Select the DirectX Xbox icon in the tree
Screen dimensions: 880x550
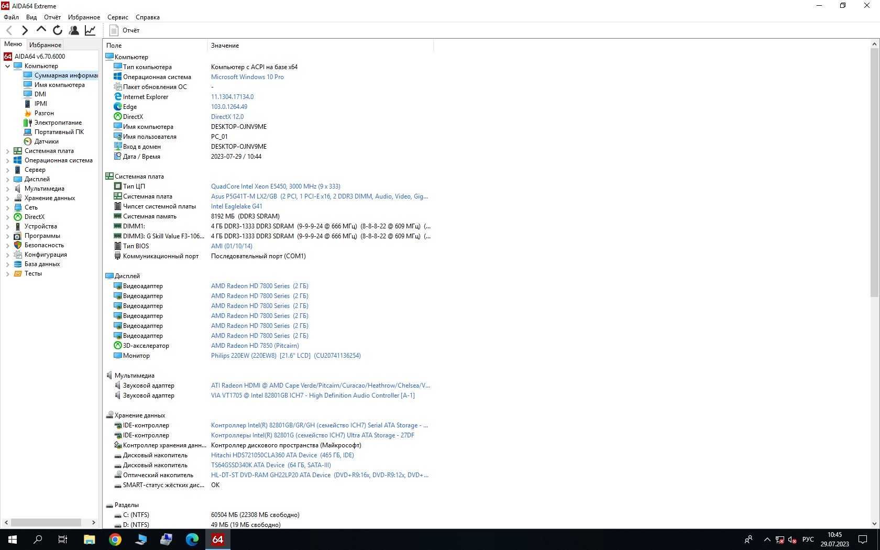pyautogui.click(x=18, y=217)
